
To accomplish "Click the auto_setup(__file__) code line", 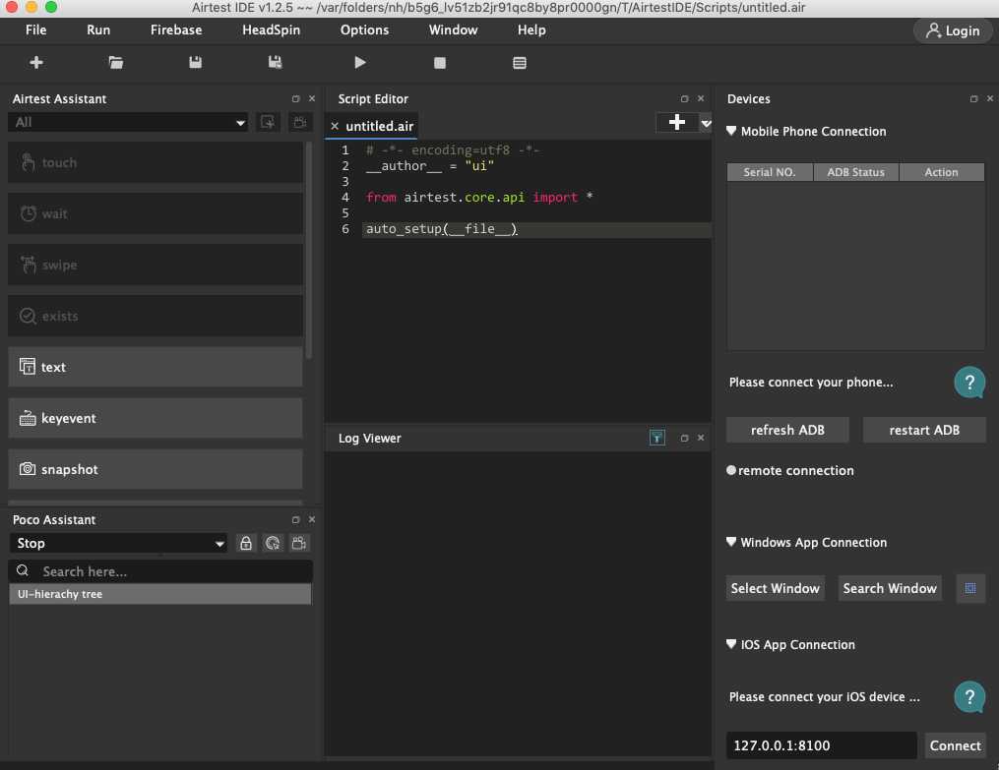I will 441,229.
